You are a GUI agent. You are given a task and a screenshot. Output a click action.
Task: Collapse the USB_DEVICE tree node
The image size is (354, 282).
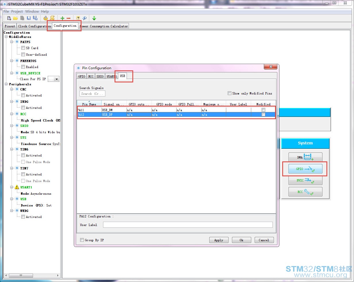click(12, 73)
